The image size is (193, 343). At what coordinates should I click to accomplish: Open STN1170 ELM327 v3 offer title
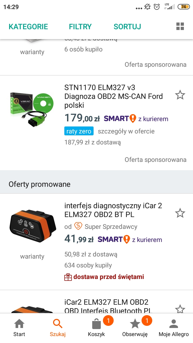pyautogui.click(x=114, y=96)
